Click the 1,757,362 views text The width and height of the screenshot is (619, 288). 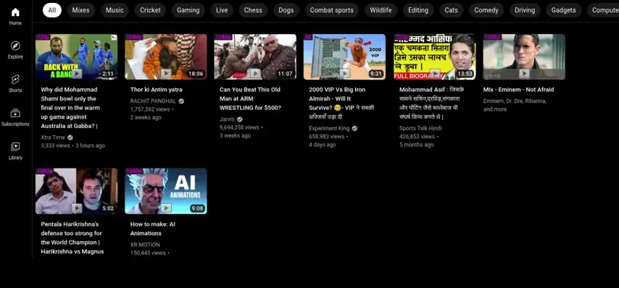(150, 109)
